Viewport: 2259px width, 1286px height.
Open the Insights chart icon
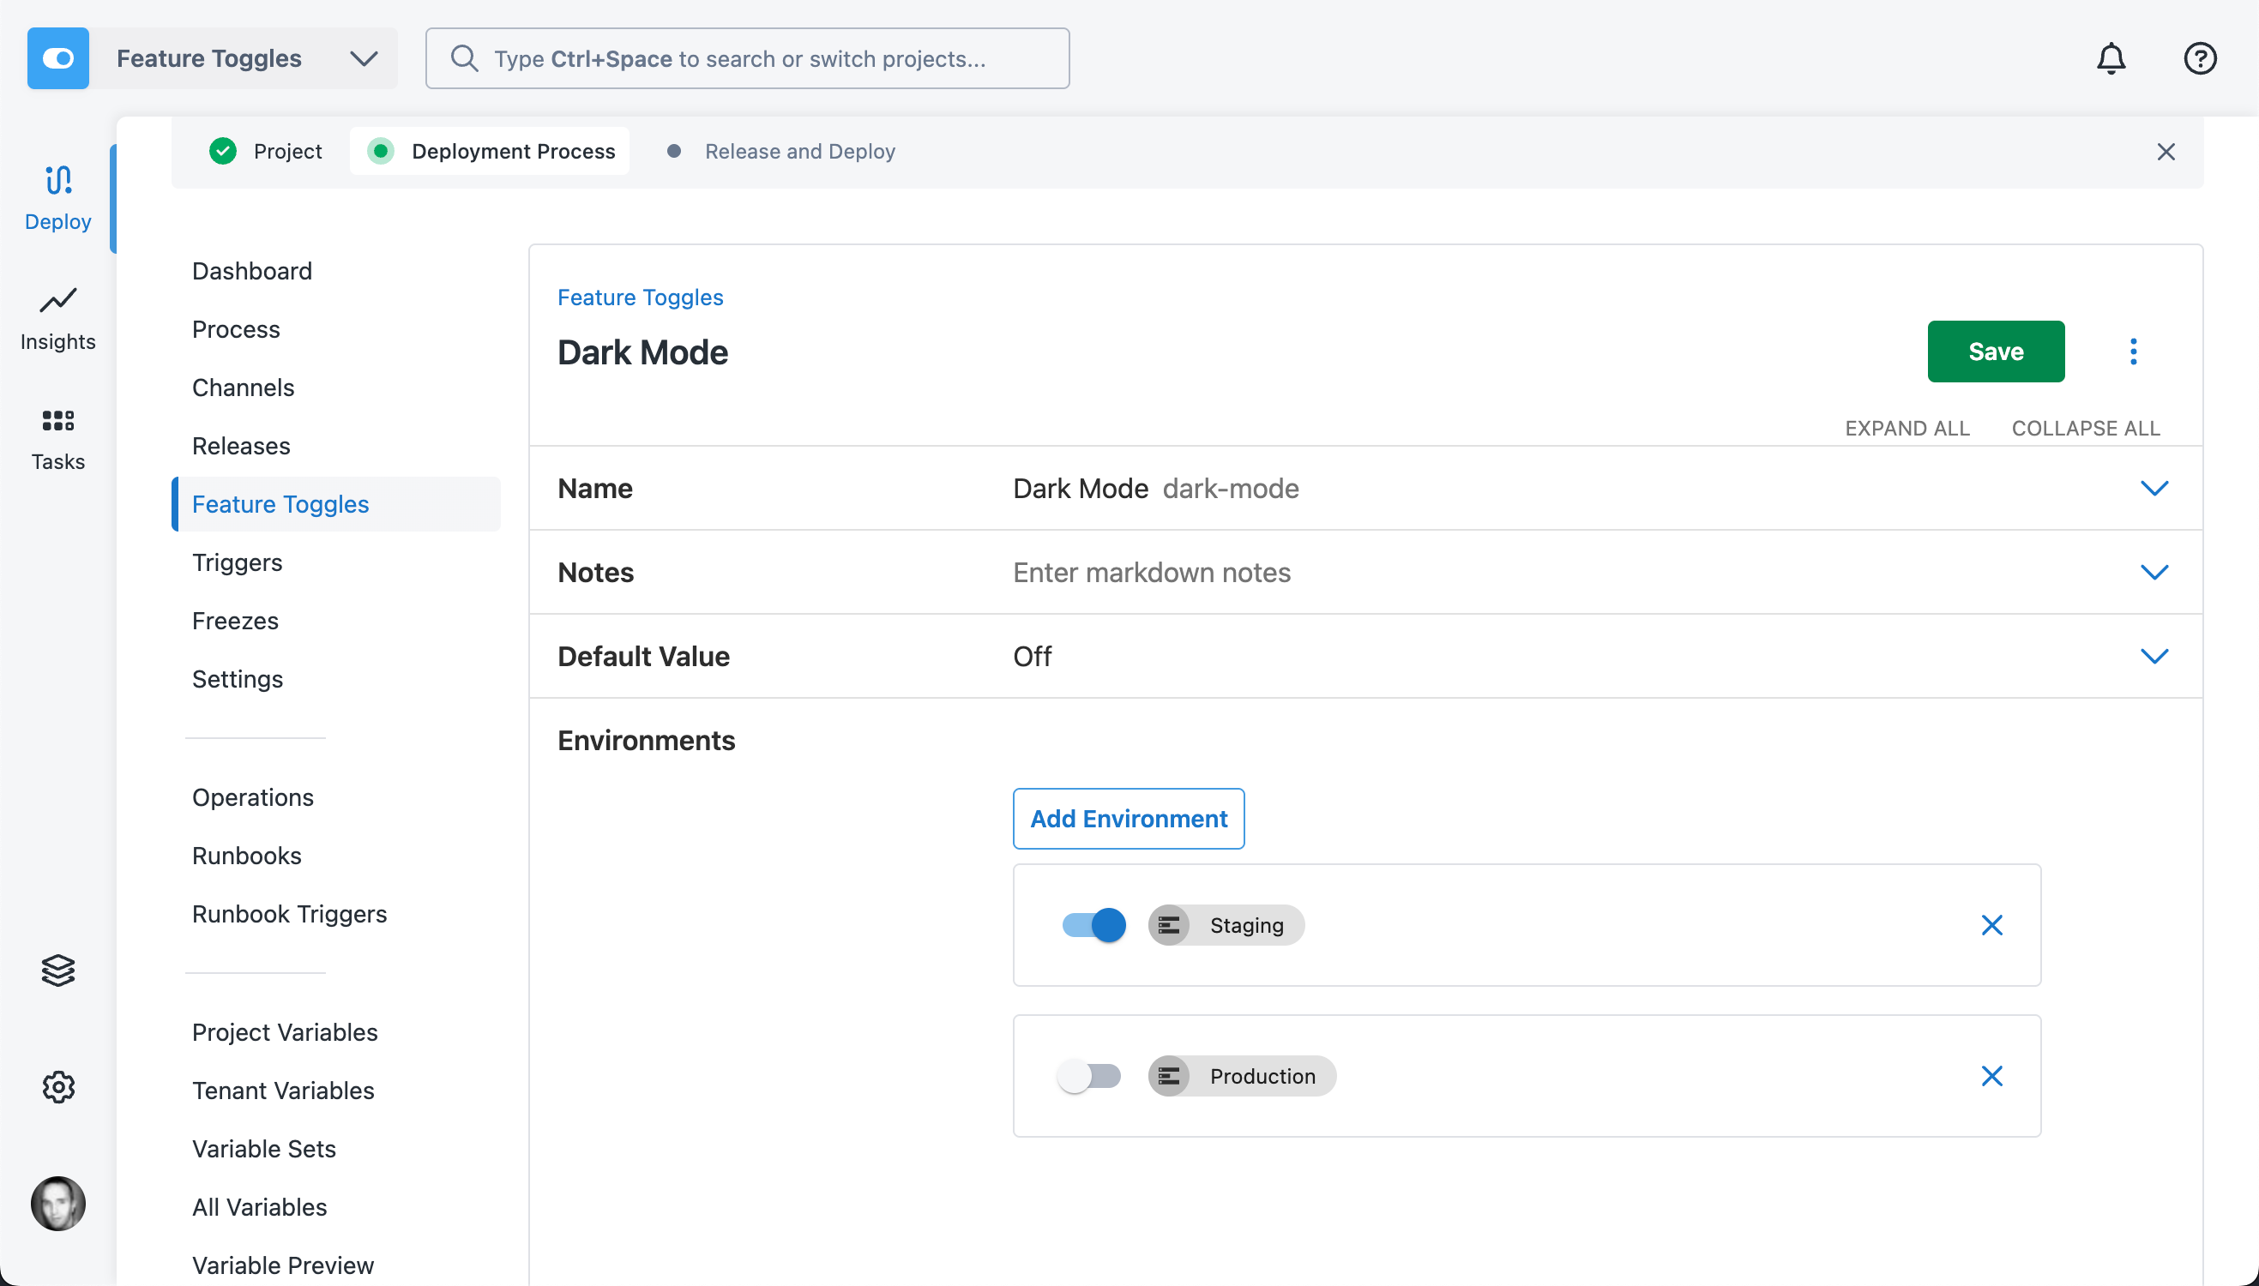(58, 300)
